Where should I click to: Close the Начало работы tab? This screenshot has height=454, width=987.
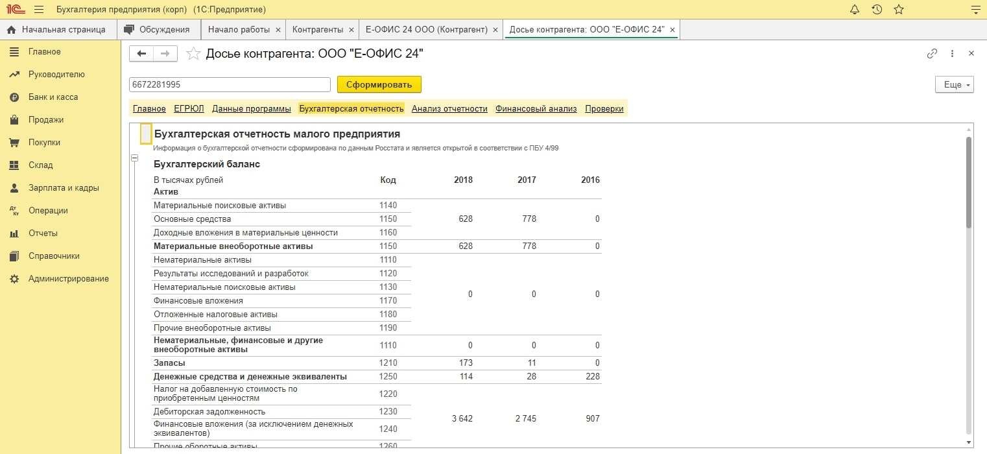[278, 30]
